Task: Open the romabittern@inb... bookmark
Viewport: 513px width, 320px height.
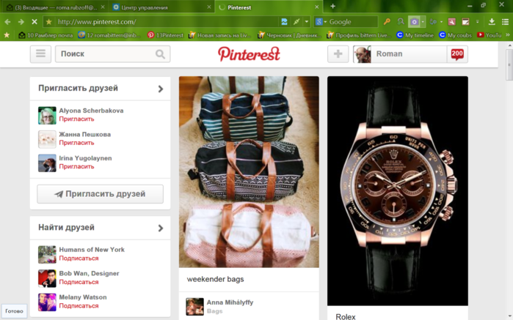Action: 109,35
